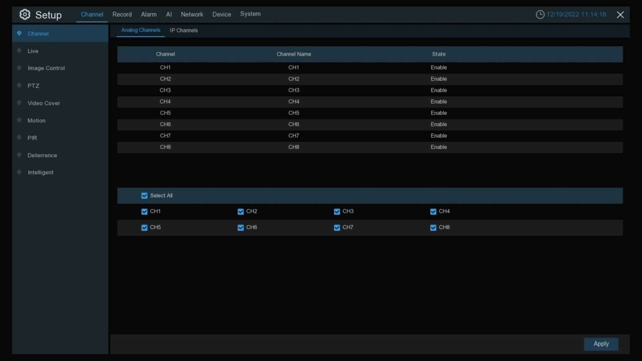Click the Setup gear icon
642x361 pixels.
[25, 14]
